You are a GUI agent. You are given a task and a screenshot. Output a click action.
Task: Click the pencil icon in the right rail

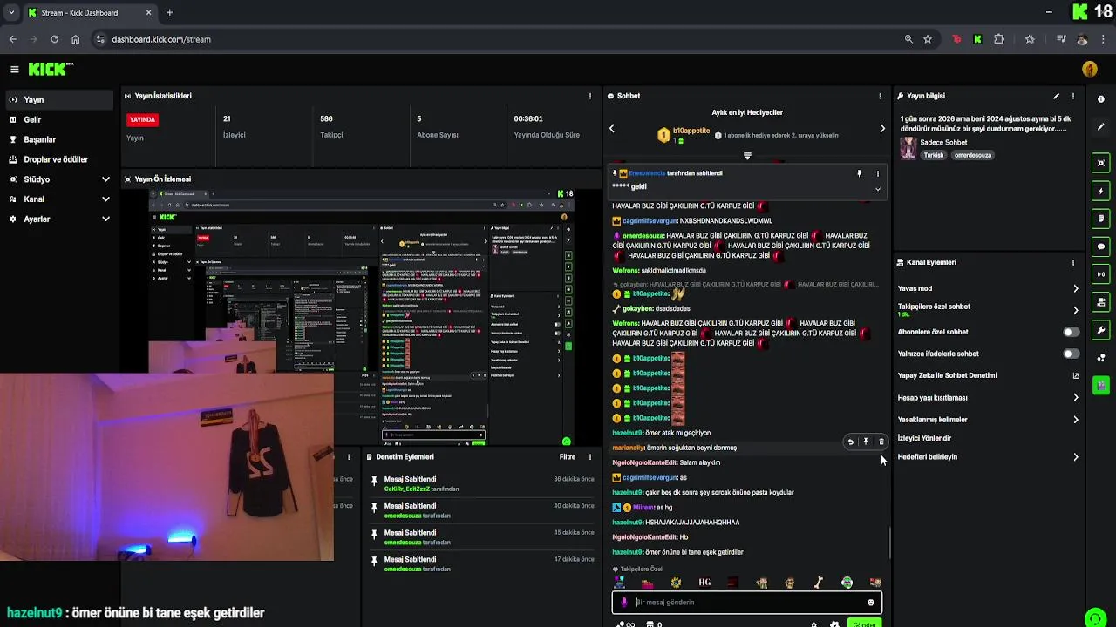click(x=1101, y=127)
